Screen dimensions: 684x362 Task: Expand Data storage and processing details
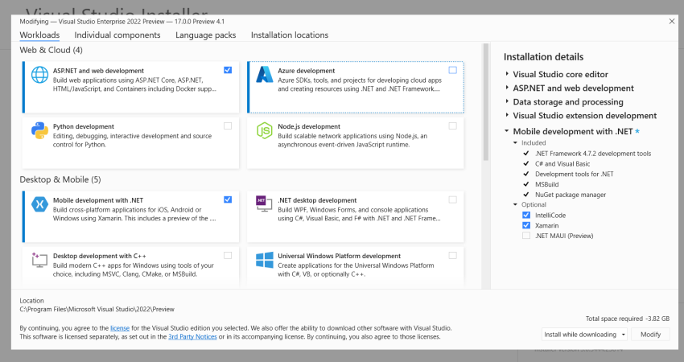(x=507, y=101)
